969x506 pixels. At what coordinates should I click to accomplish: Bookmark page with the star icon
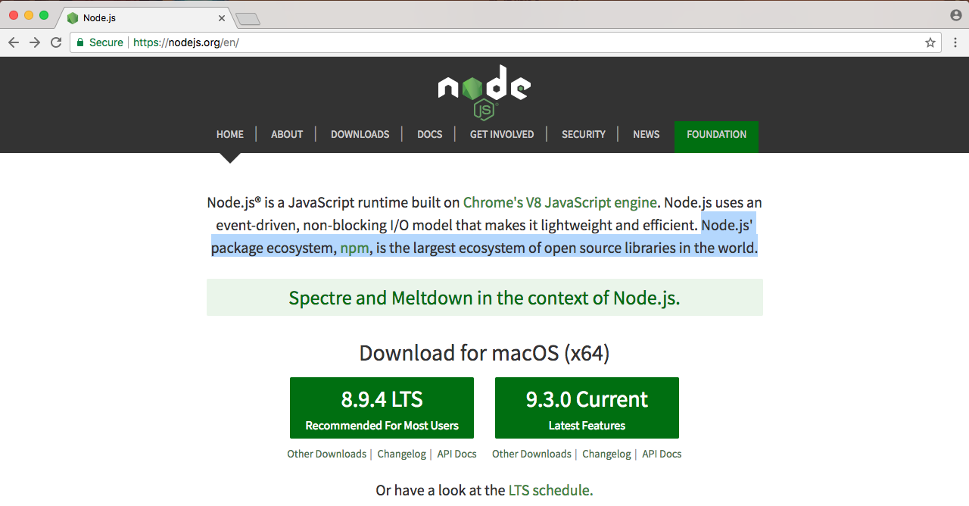point(930,42)
